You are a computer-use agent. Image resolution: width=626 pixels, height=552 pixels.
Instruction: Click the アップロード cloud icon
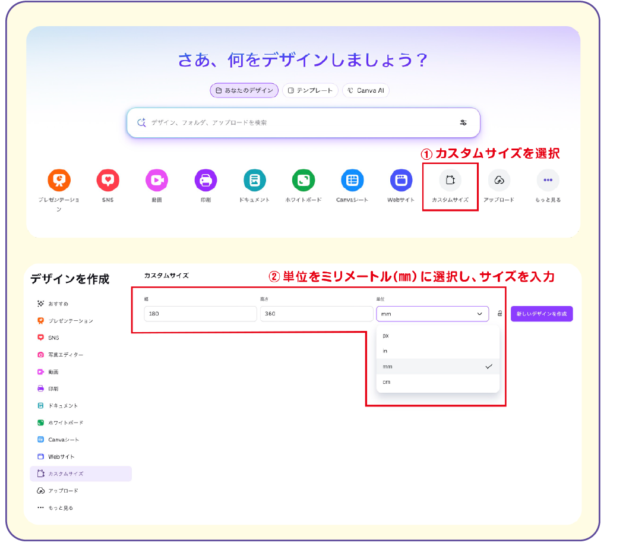pyautogui.click(x=499, y=180)
